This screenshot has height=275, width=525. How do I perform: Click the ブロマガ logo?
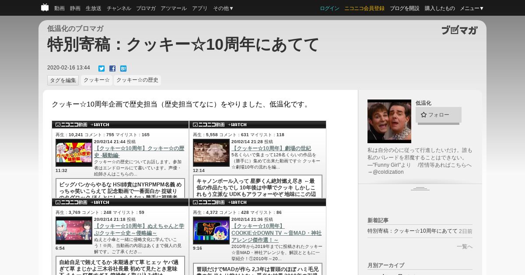459,30
